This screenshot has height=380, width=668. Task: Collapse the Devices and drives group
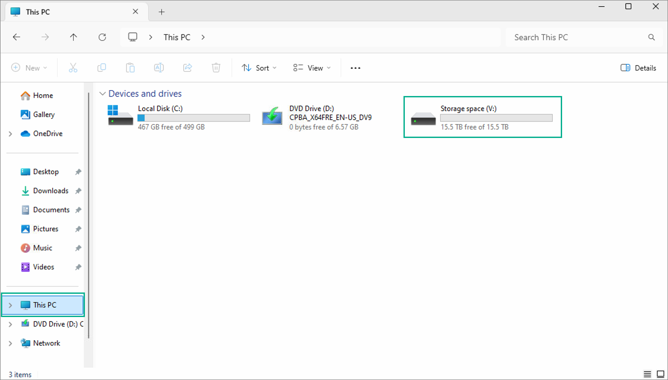pos(102,94)
